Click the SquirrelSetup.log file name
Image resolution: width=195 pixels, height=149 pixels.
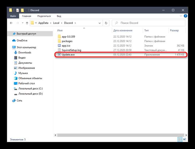[x=71, y=50]
